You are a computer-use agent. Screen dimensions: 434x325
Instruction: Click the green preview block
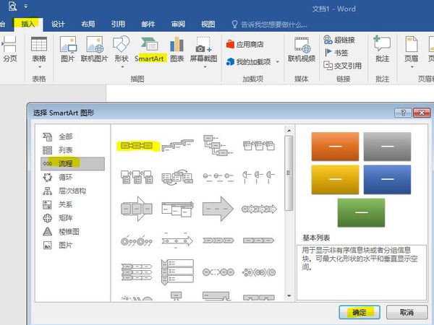[x=361, y=212]
